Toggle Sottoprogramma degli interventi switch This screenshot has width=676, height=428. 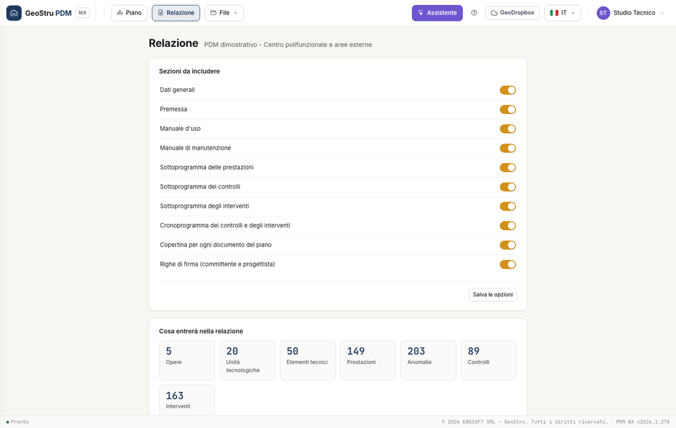508,206
